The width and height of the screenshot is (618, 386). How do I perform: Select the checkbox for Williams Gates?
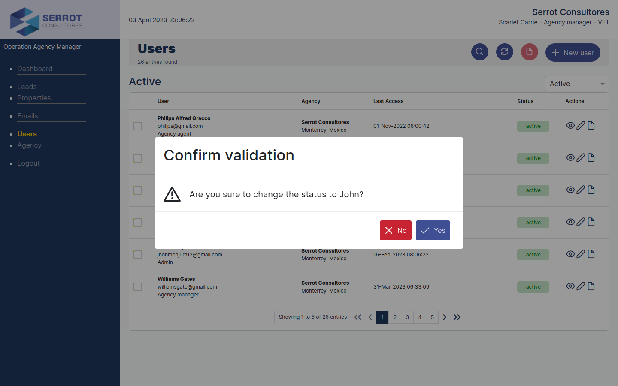[137, 287]
